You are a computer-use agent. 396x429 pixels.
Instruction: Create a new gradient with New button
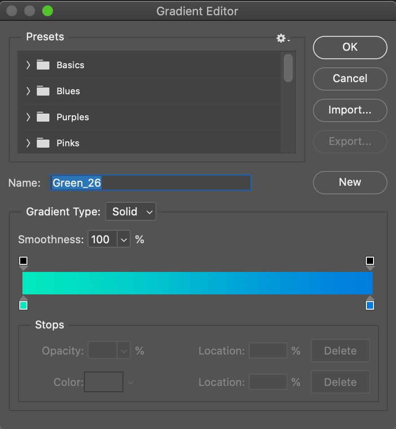[350, 182]
